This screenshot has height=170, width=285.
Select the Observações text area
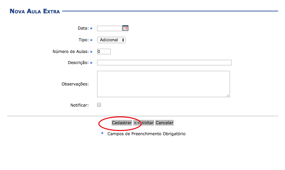pos(163,84)
